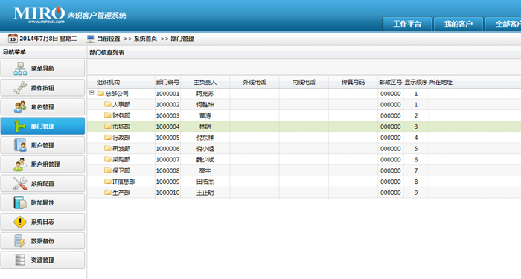Open 系统配置 in navigation
The image size is (521, 279).
pos(42,183)
